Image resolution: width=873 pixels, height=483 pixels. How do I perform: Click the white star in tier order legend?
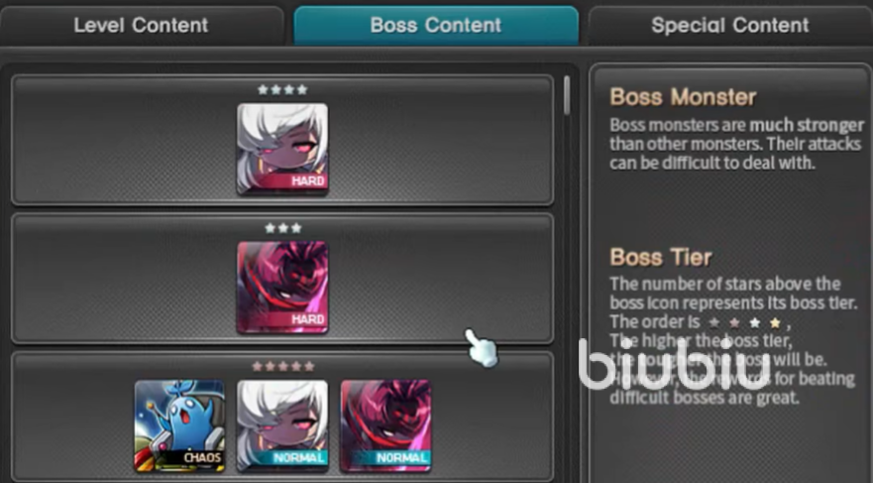[x=754, y=322]
